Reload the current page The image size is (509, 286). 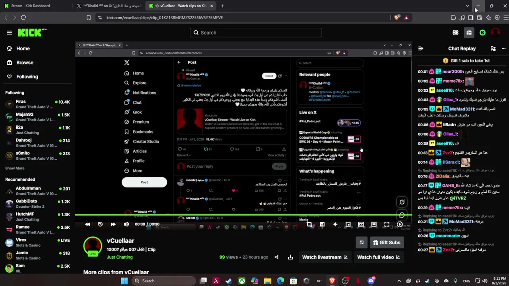pos(23,17)
